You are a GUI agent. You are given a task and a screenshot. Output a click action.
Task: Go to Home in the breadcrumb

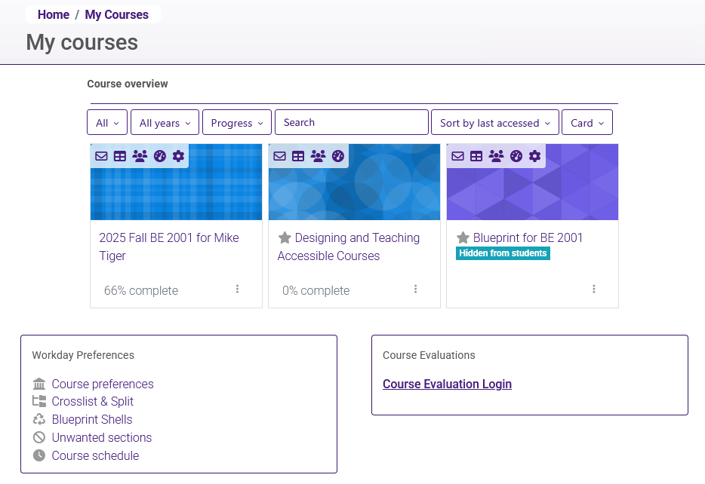click(53, 14)
